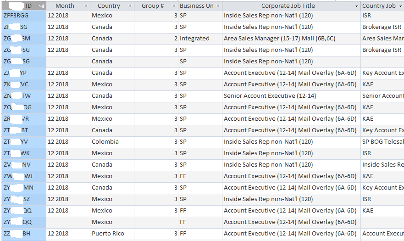The width and height of the screenshot is (404, 241).
Task: Click FF business unit in Puerto Rico row
Action: click(200, 234)
